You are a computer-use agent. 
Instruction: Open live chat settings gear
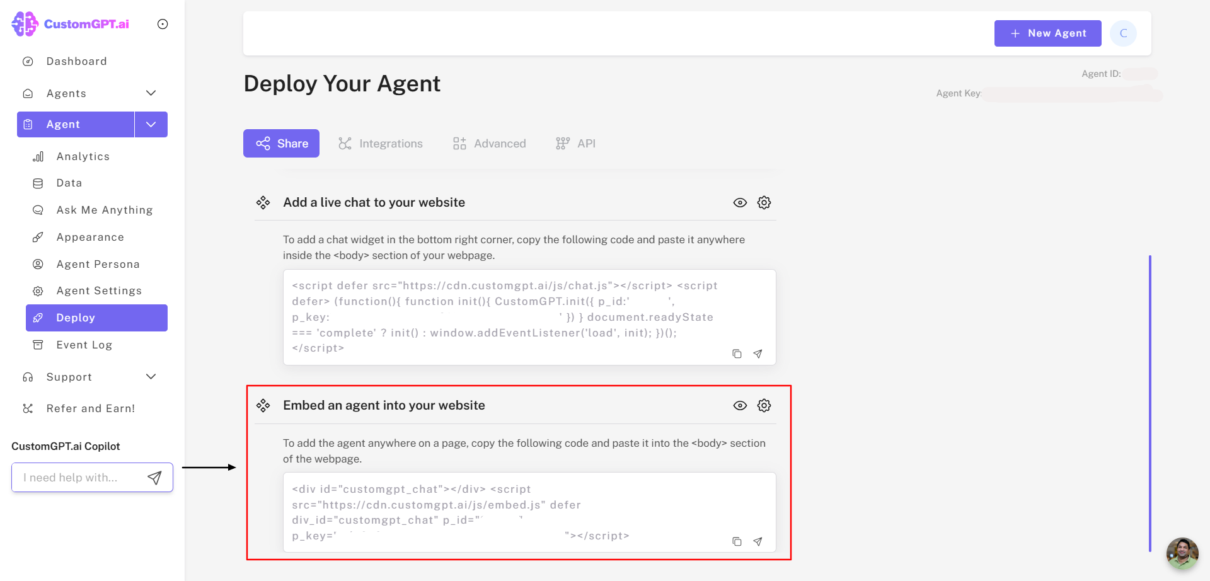(764, 202)
